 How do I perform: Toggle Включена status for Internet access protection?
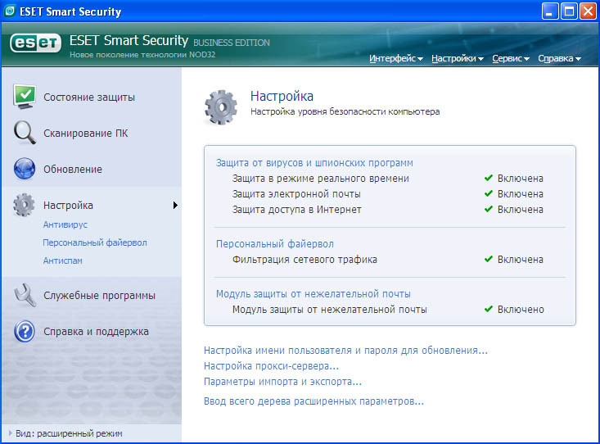point(520,210)
